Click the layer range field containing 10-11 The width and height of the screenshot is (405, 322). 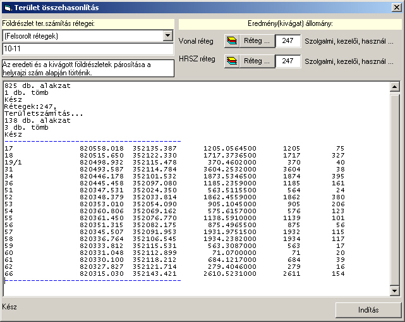88,49
